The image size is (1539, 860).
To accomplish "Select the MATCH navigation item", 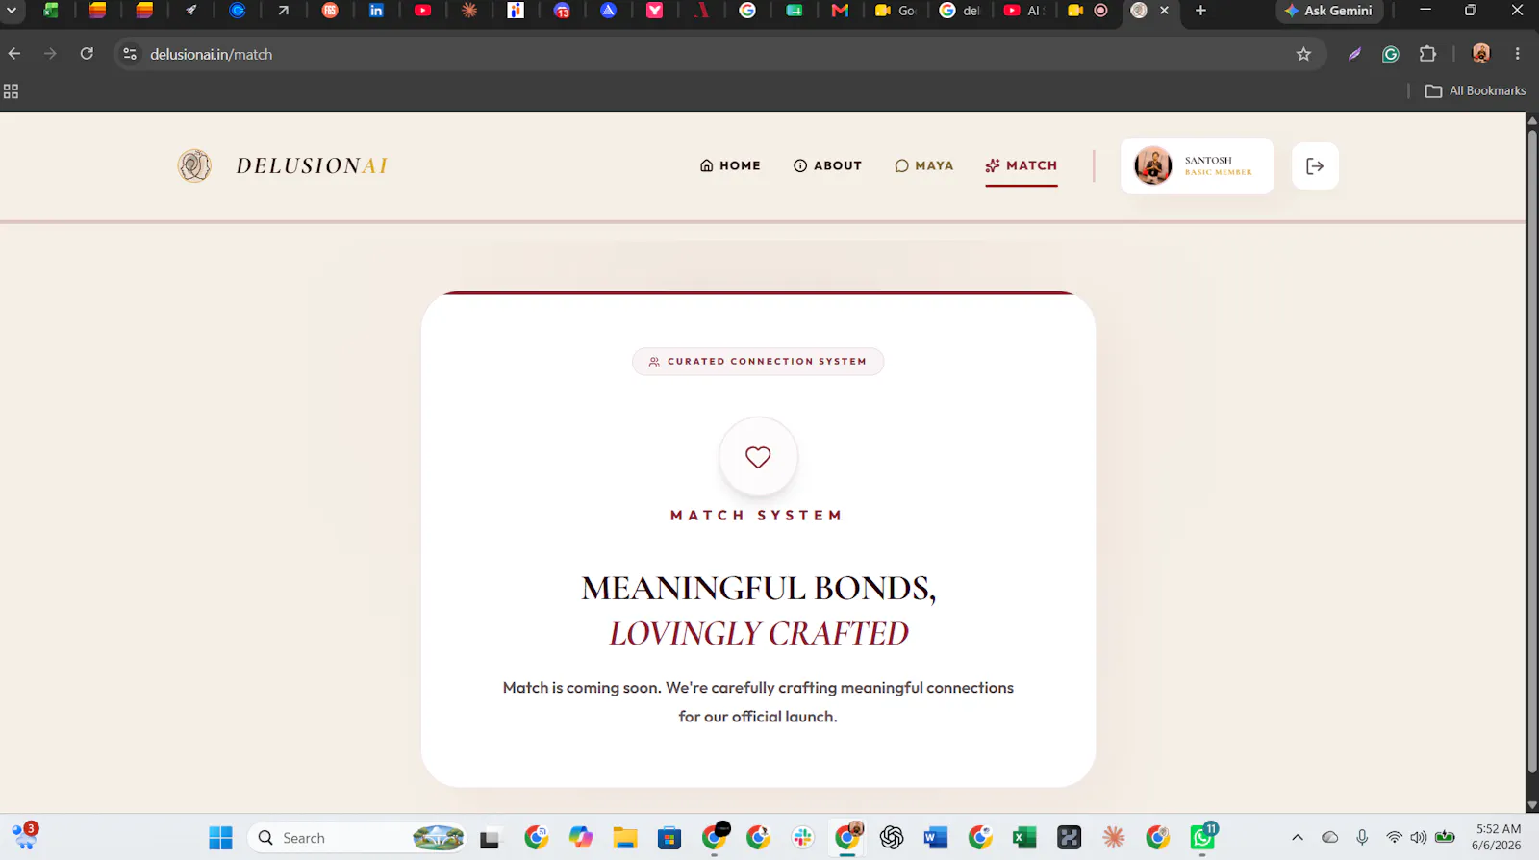I will [1022, 165].
